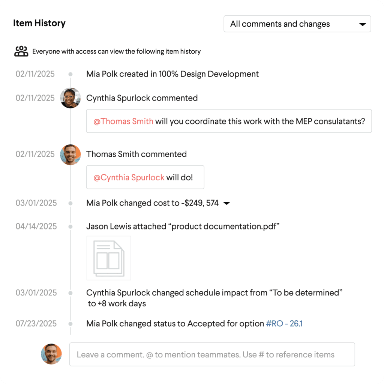Screen dimensions: 384x384
Task: Click the timeline dot next to Jason Lewis's attachment
Action: [70, 226]
